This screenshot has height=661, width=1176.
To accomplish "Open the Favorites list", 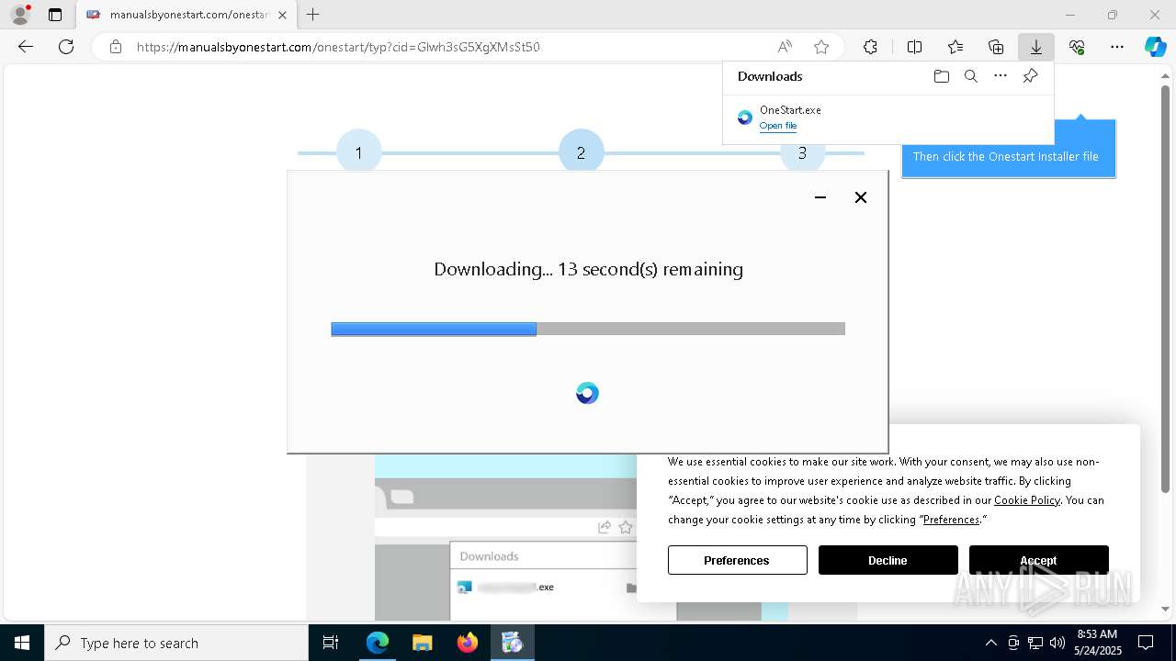I will point(955,47).
